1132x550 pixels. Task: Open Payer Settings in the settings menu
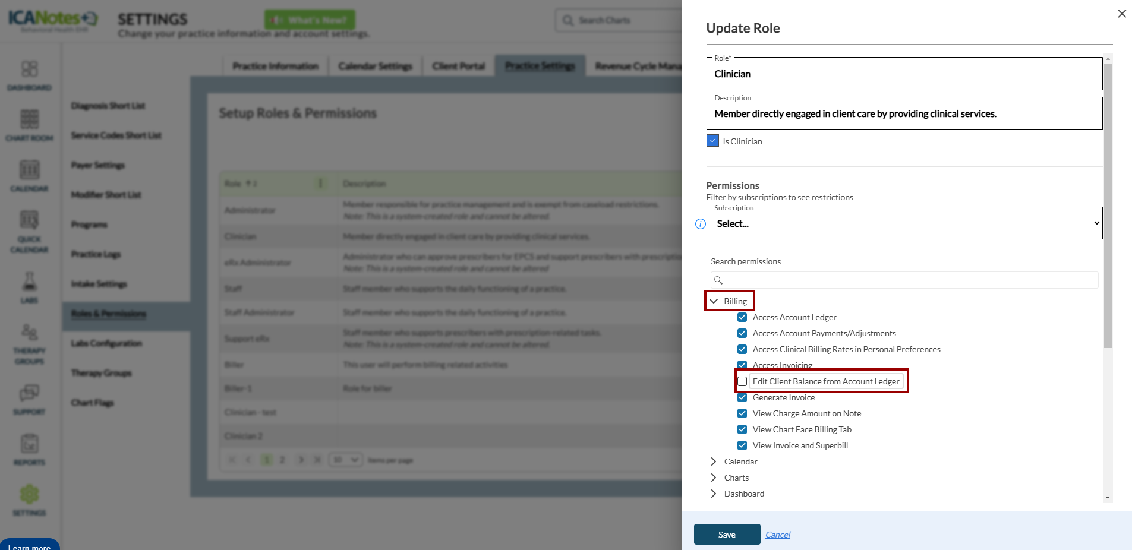point(98,165)
